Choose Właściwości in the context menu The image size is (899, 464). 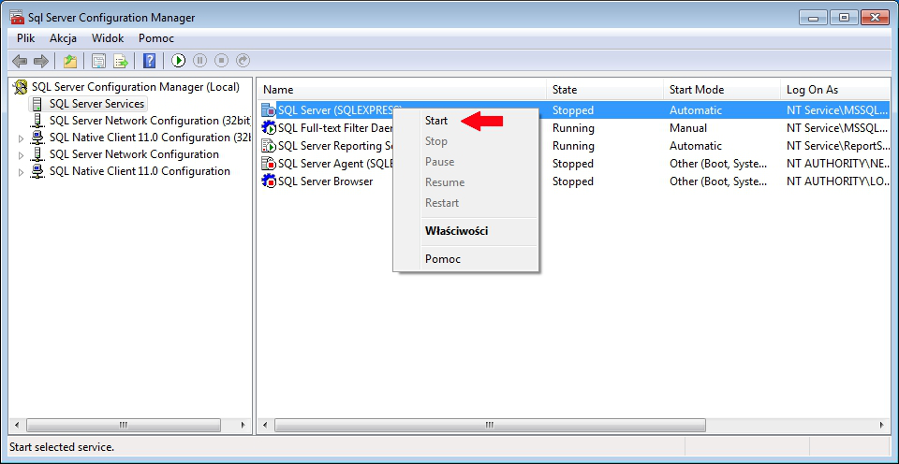pos(456,231)
